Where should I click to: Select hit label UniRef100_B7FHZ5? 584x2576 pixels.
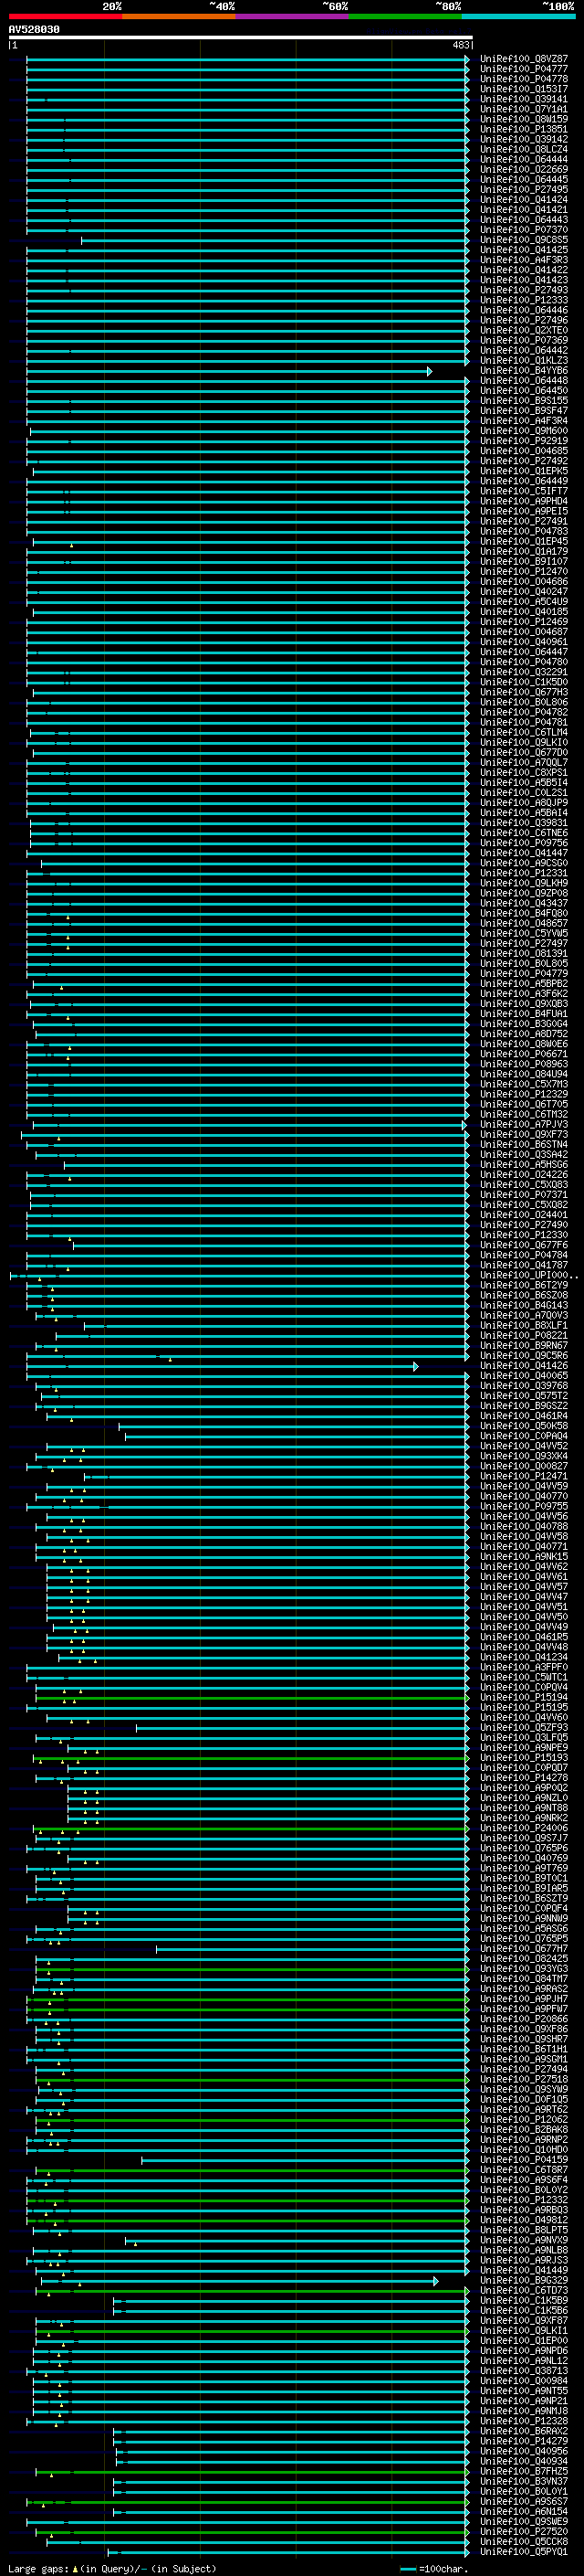click(523, 2471)
